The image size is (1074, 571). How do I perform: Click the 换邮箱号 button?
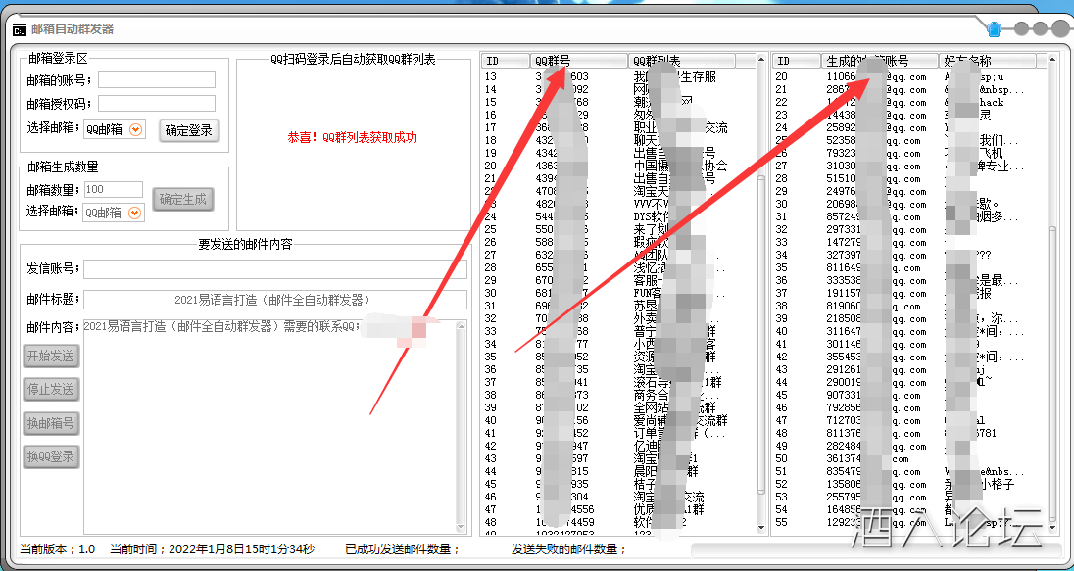[x=51, y=423]
